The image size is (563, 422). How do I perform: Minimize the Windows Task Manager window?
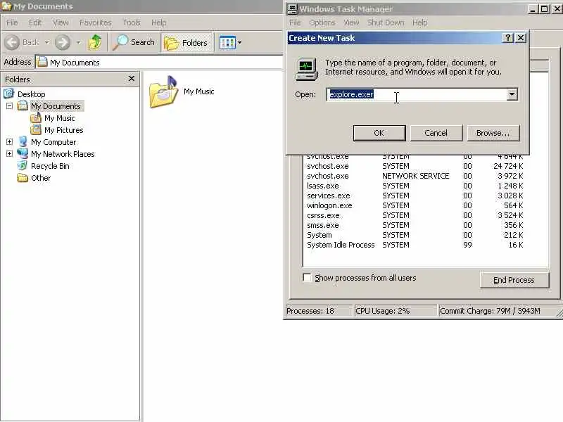click(533, 8)
